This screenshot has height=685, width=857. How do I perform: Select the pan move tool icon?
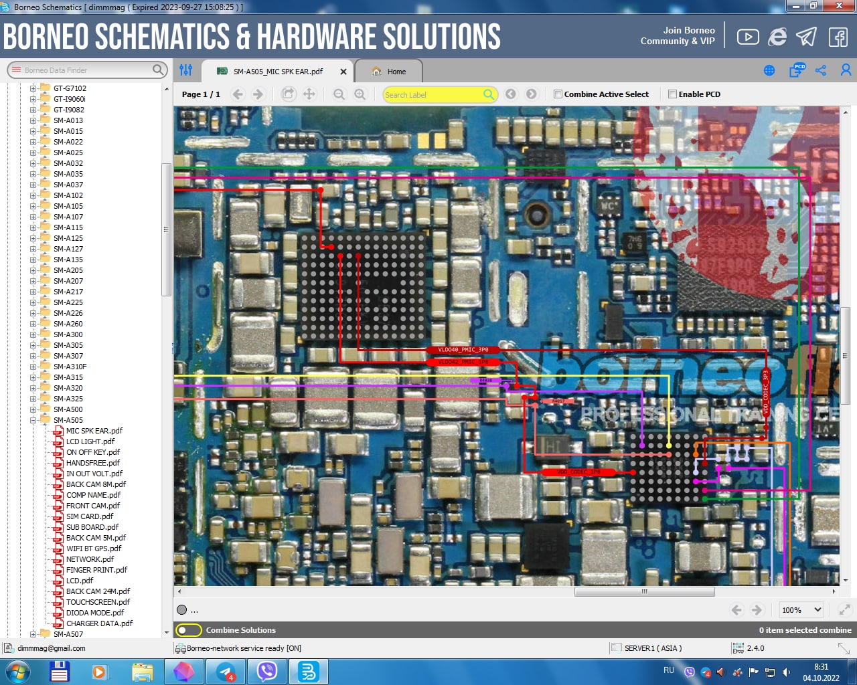pyautogui.click(x=309, y=94)
